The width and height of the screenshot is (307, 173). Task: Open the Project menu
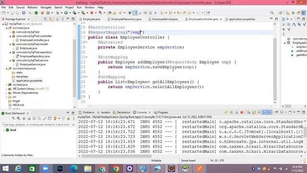click(69, 8)
